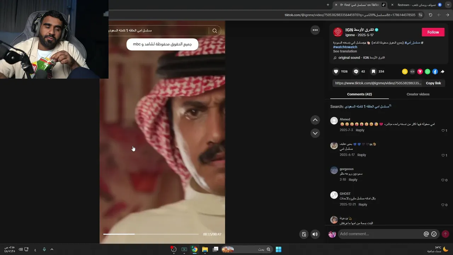Viewport: 453px width, 255px height.
Task: Open Task View on the taskbar
Action: [216, 249]
